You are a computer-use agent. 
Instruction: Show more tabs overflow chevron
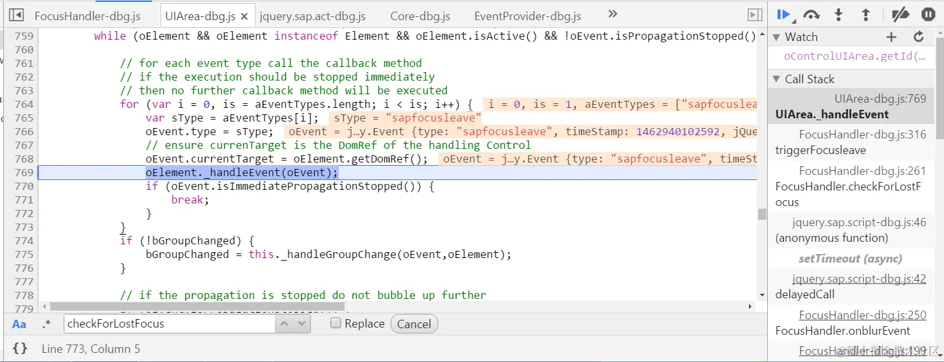click(612, 14)
